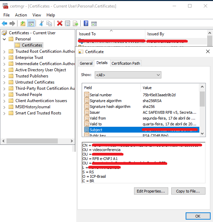
Task: Click the Value column header
Action: pyautogui.click(x=170, y=88)
